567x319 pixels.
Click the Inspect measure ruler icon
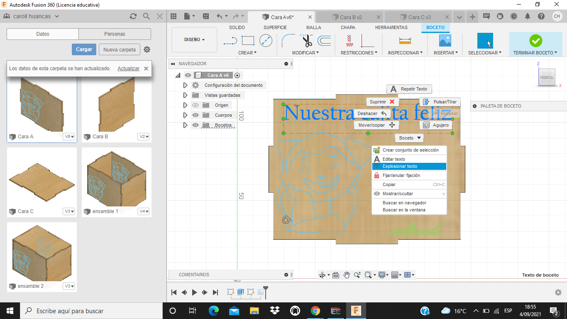[x=405, y=40]
